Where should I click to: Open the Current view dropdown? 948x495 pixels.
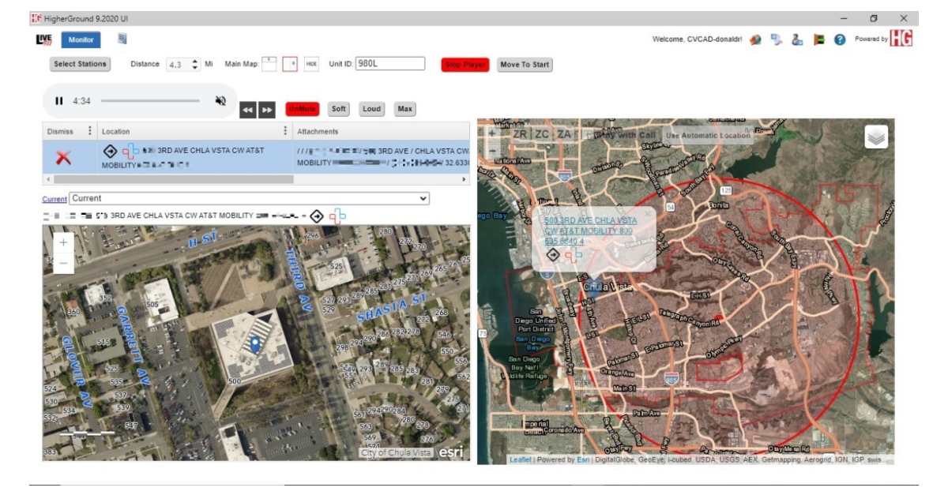(423, 199)
